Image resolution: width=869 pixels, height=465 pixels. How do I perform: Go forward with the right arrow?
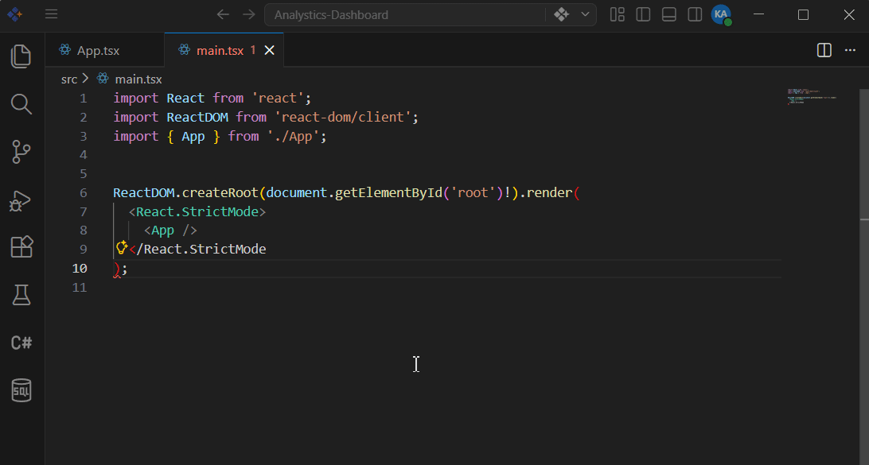pos(249,14)
